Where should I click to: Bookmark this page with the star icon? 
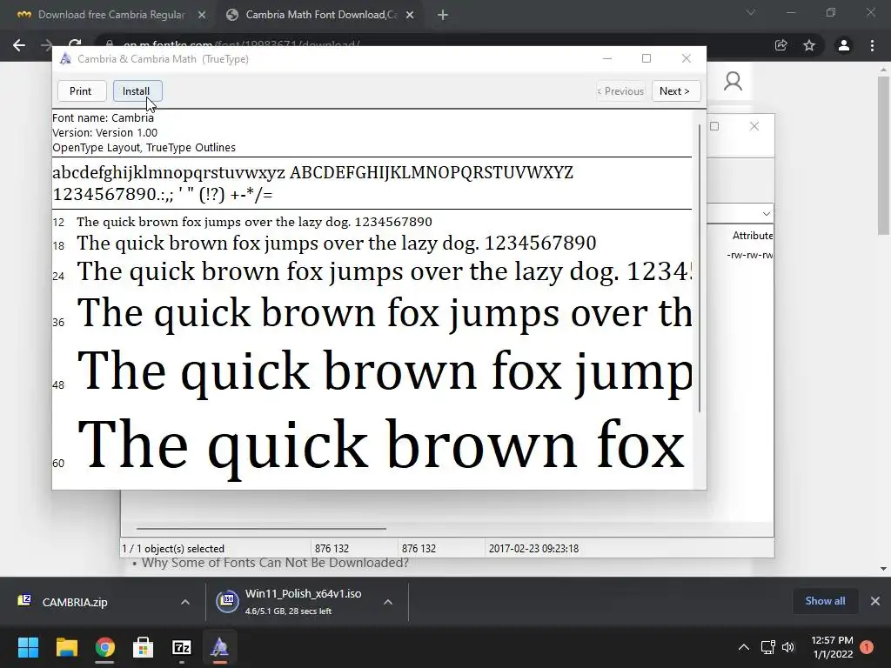pos(809,45)
